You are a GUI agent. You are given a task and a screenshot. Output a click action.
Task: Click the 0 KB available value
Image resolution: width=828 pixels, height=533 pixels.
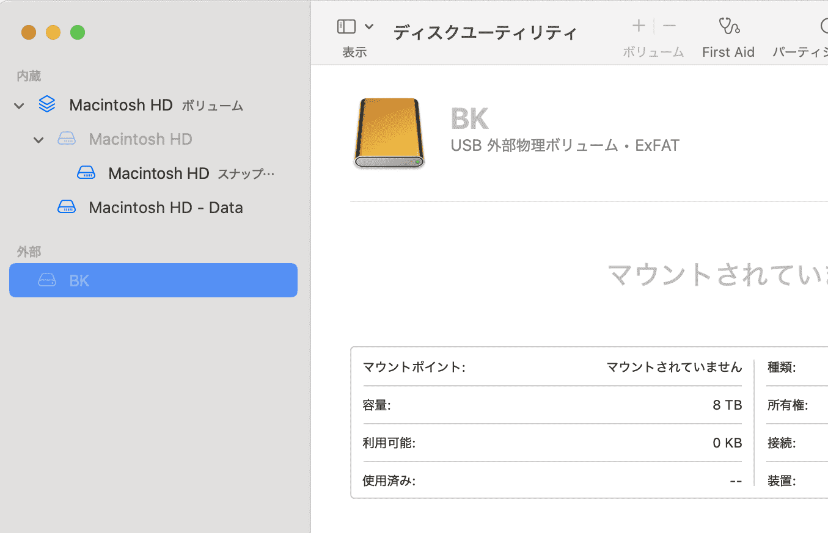coord(727,443)
